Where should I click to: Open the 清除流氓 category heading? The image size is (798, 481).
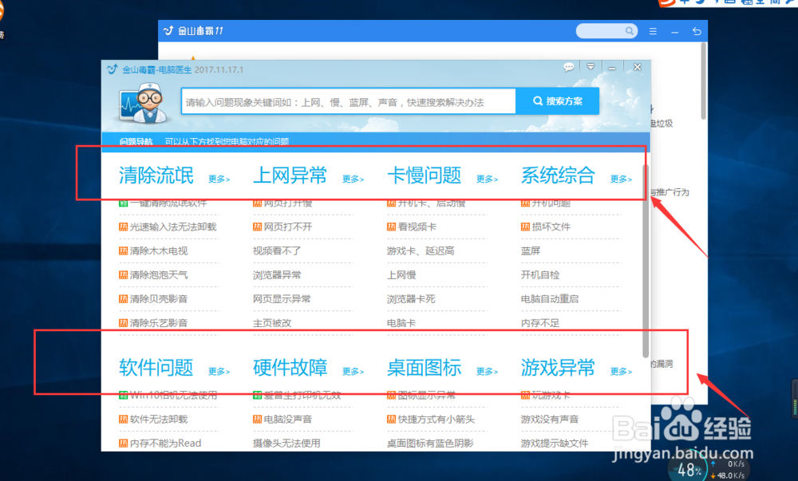click(x=156, y=175)
